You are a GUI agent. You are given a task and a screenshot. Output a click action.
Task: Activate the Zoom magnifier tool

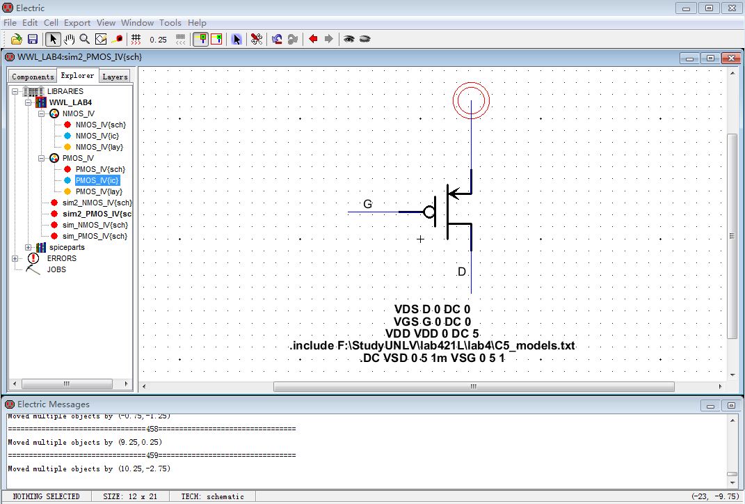pos(84,39)
